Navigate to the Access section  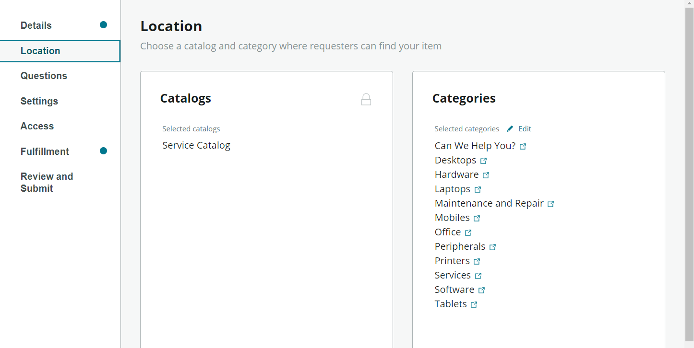click(37, 126)
